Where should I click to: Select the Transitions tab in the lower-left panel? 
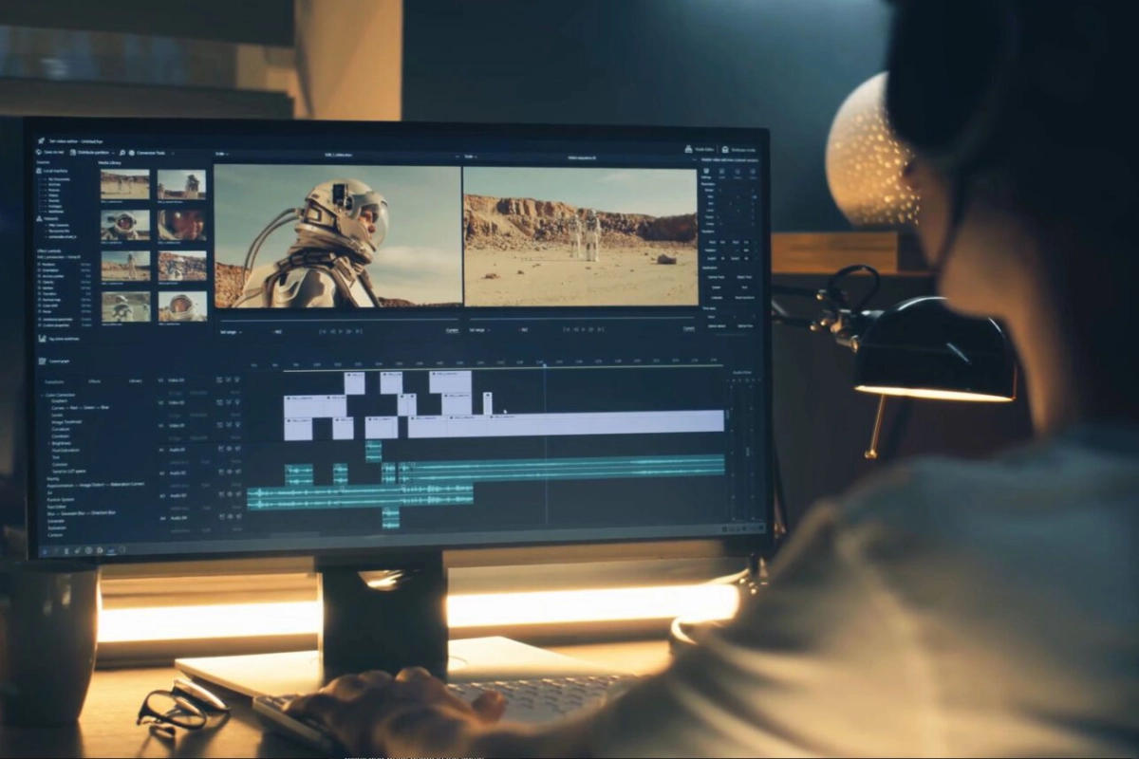point(55,381)
